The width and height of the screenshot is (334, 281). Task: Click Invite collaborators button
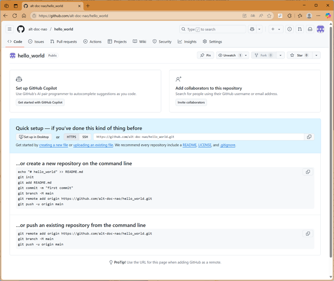[x=191, y=102]
